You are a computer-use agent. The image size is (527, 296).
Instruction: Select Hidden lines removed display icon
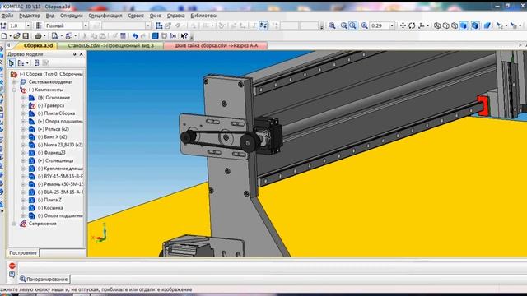point(445,25)
